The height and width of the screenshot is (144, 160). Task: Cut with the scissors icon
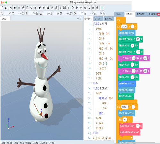coord(19,8)
